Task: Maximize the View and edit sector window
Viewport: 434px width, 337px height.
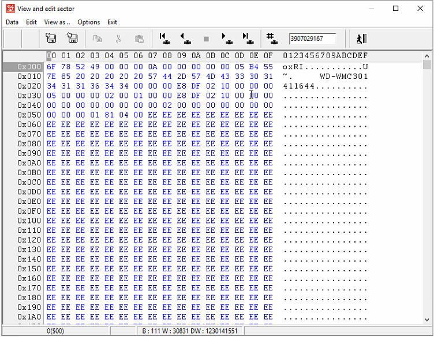Action: (x=396, y=9)
